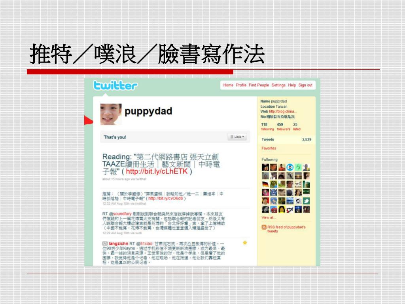Screen dimensions: 405x304
Task: Click Sign out in the navigation
Action: click(305, 85)
